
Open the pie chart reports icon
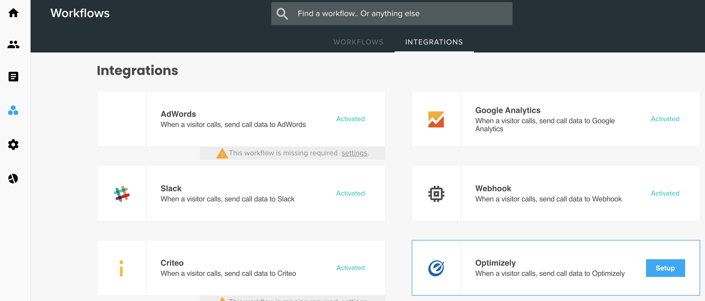[x=13, y=178]
